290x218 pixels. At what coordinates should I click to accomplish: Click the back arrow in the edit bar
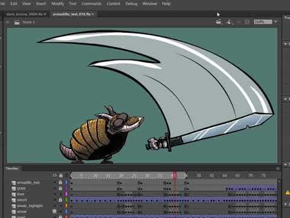click(8, 22)
